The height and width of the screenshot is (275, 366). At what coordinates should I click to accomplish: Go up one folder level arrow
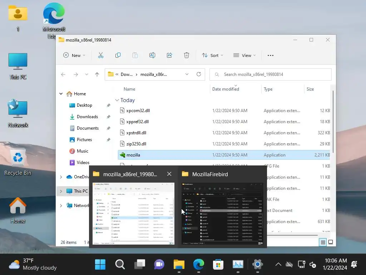point(97,74)
